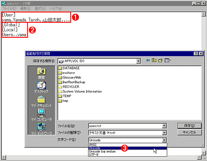Open the Help (ヘルプ) menu in Notepad
The width and height of the screenshot is (207, 161).
click(56, 9)
